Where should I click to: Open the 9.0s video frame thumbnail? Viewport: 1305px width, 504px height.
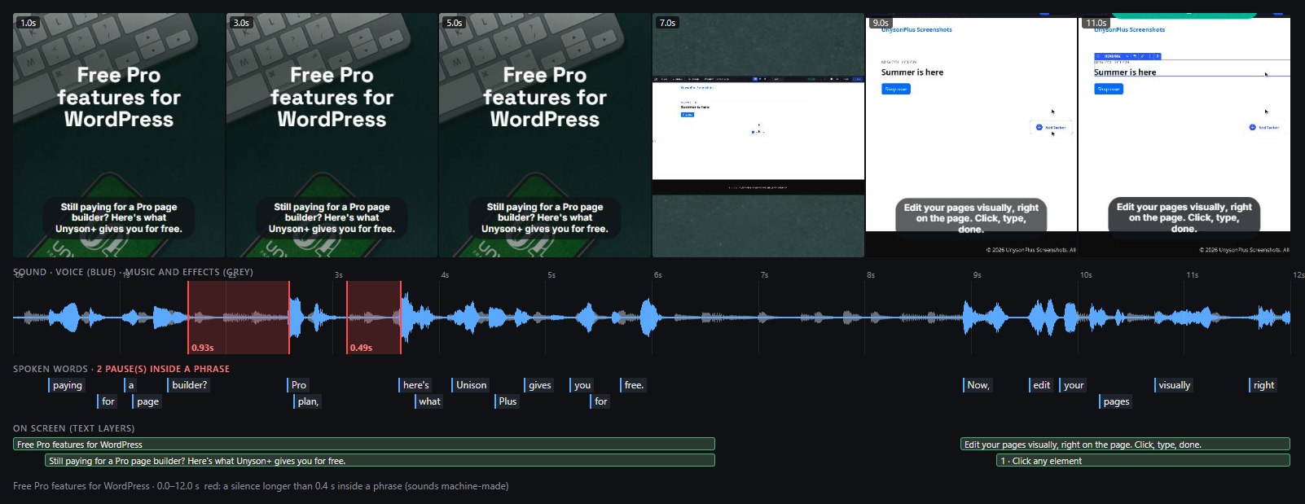(971, 135)
